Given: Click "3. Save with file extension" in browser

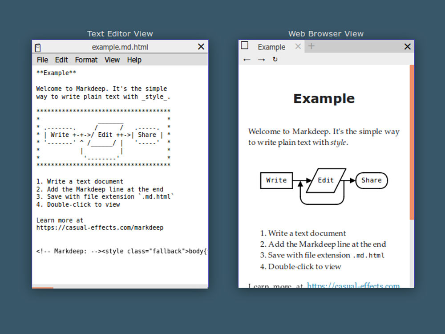Looking at the screenshot, I should [x=322, y=255].
